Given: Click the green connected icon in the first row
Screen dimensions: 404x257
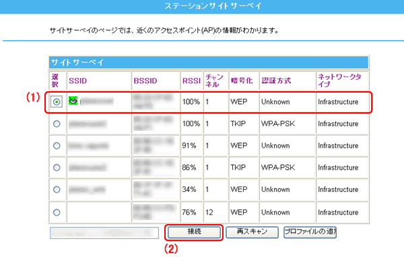Looking at the screenshot, I should coord(73,101).
